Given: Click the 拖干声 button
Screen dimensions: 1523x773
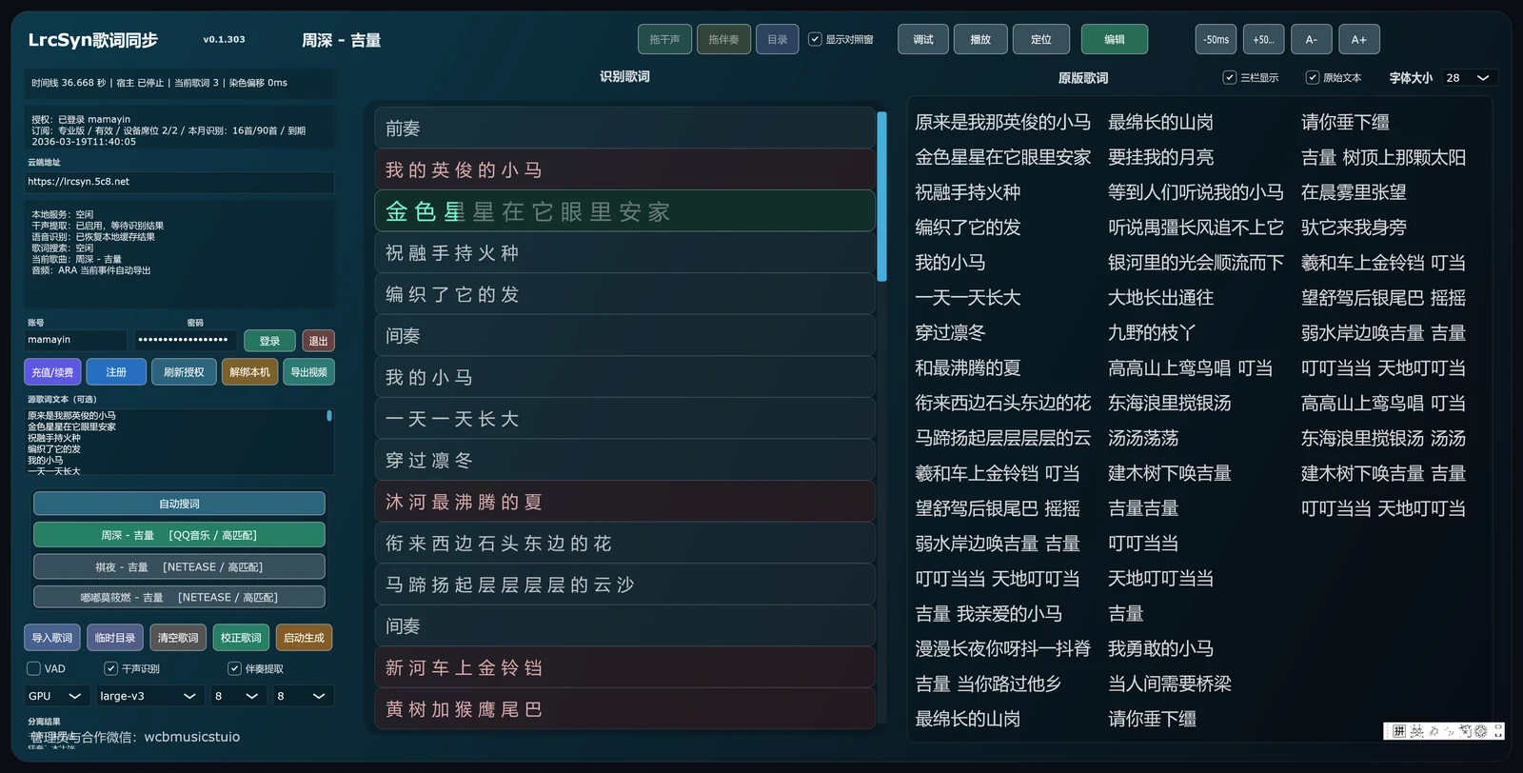Looking at the screenshot, I should tap(664, 39).
